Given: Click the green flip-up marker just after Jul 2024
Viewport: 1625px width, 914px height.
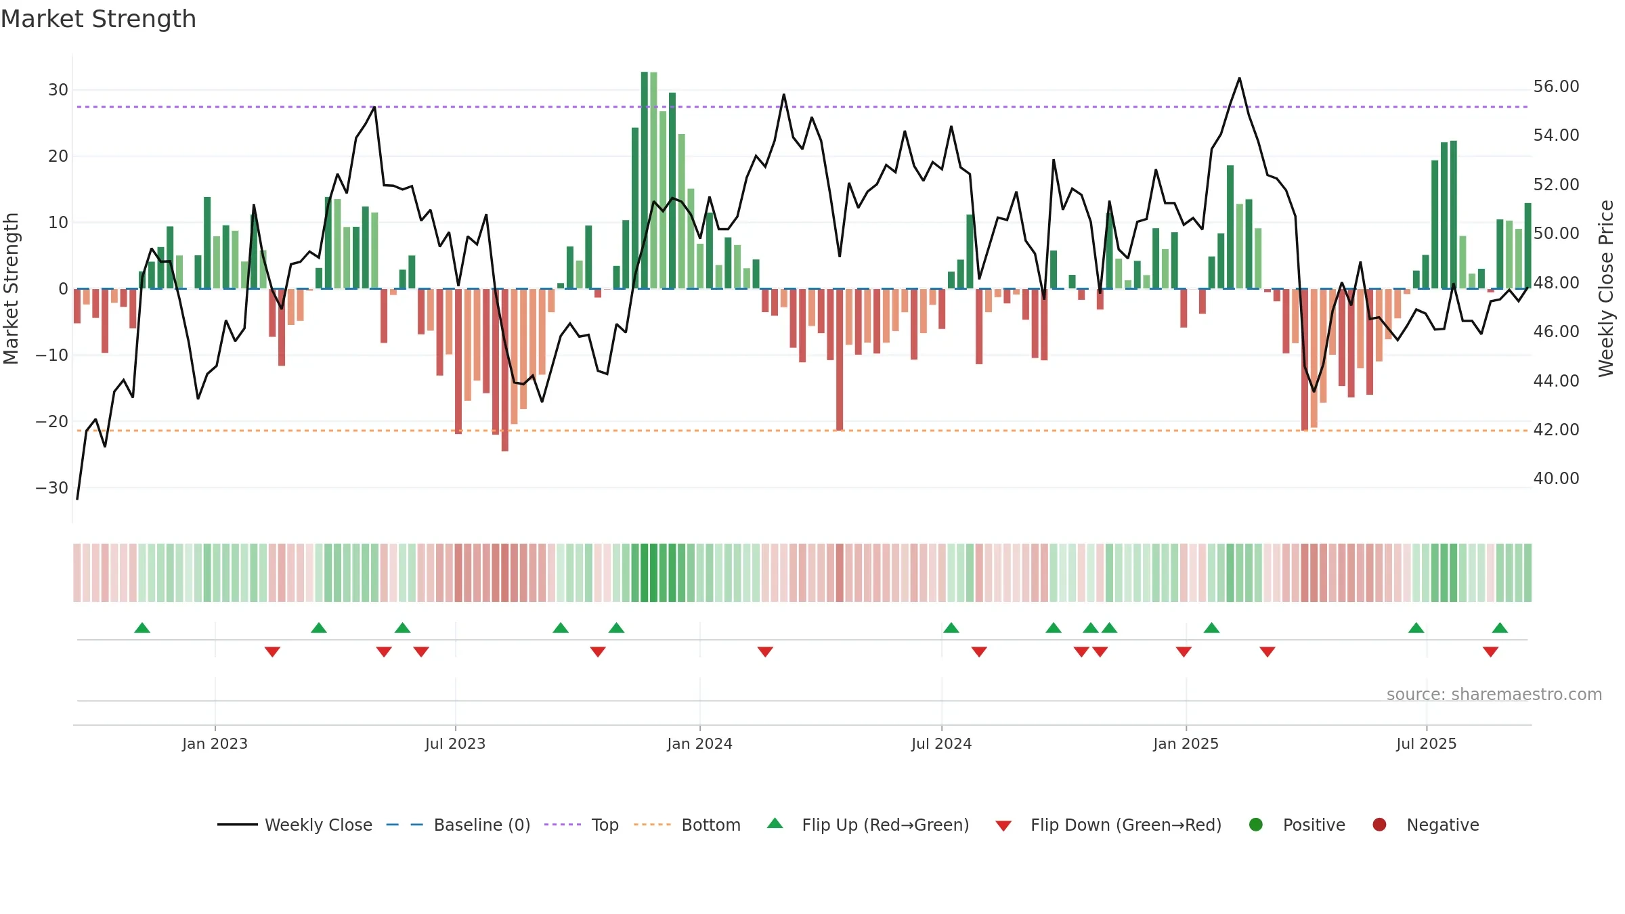Looking at the screenshot, I should click(951, 628).
